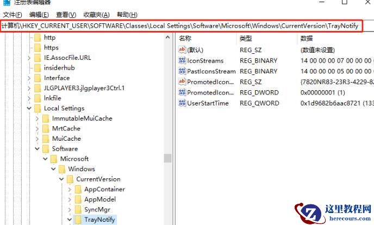Collapse the Software key
Image resolution: width=374 pixels, height=225 pixels.
[37, 149]
